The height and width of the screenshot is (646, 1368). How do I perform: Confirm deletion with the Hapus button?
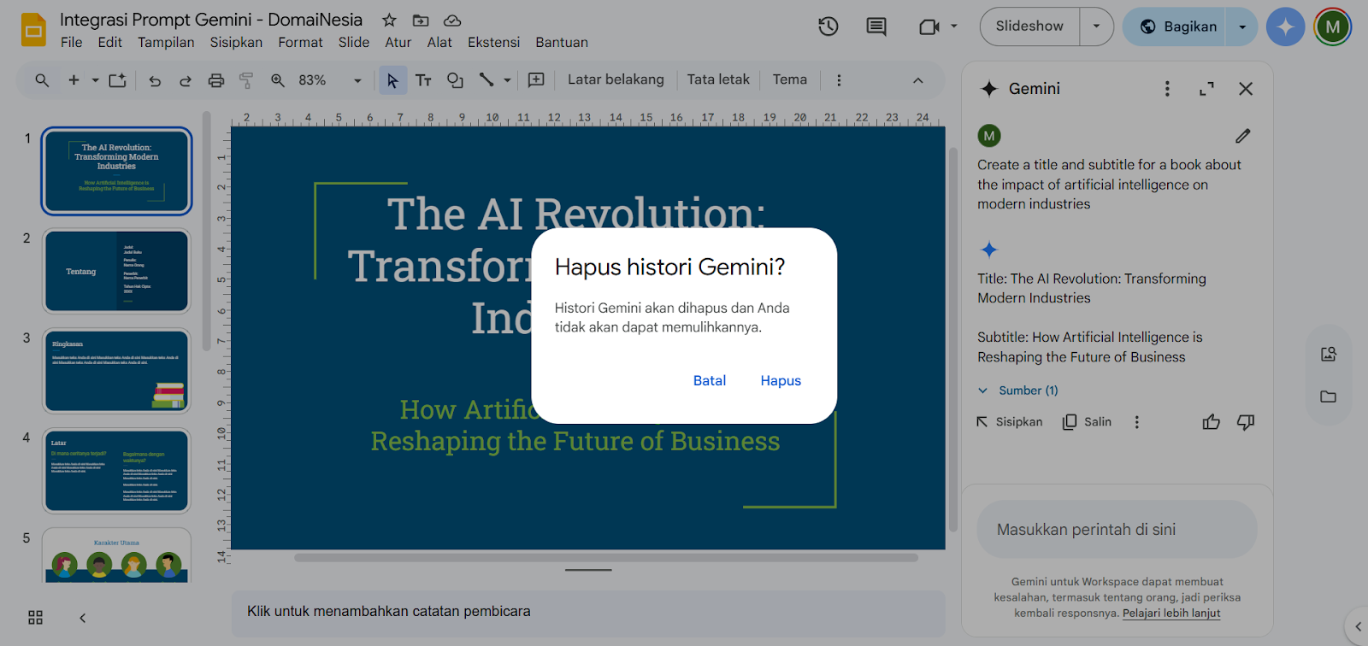coord(780,381)
